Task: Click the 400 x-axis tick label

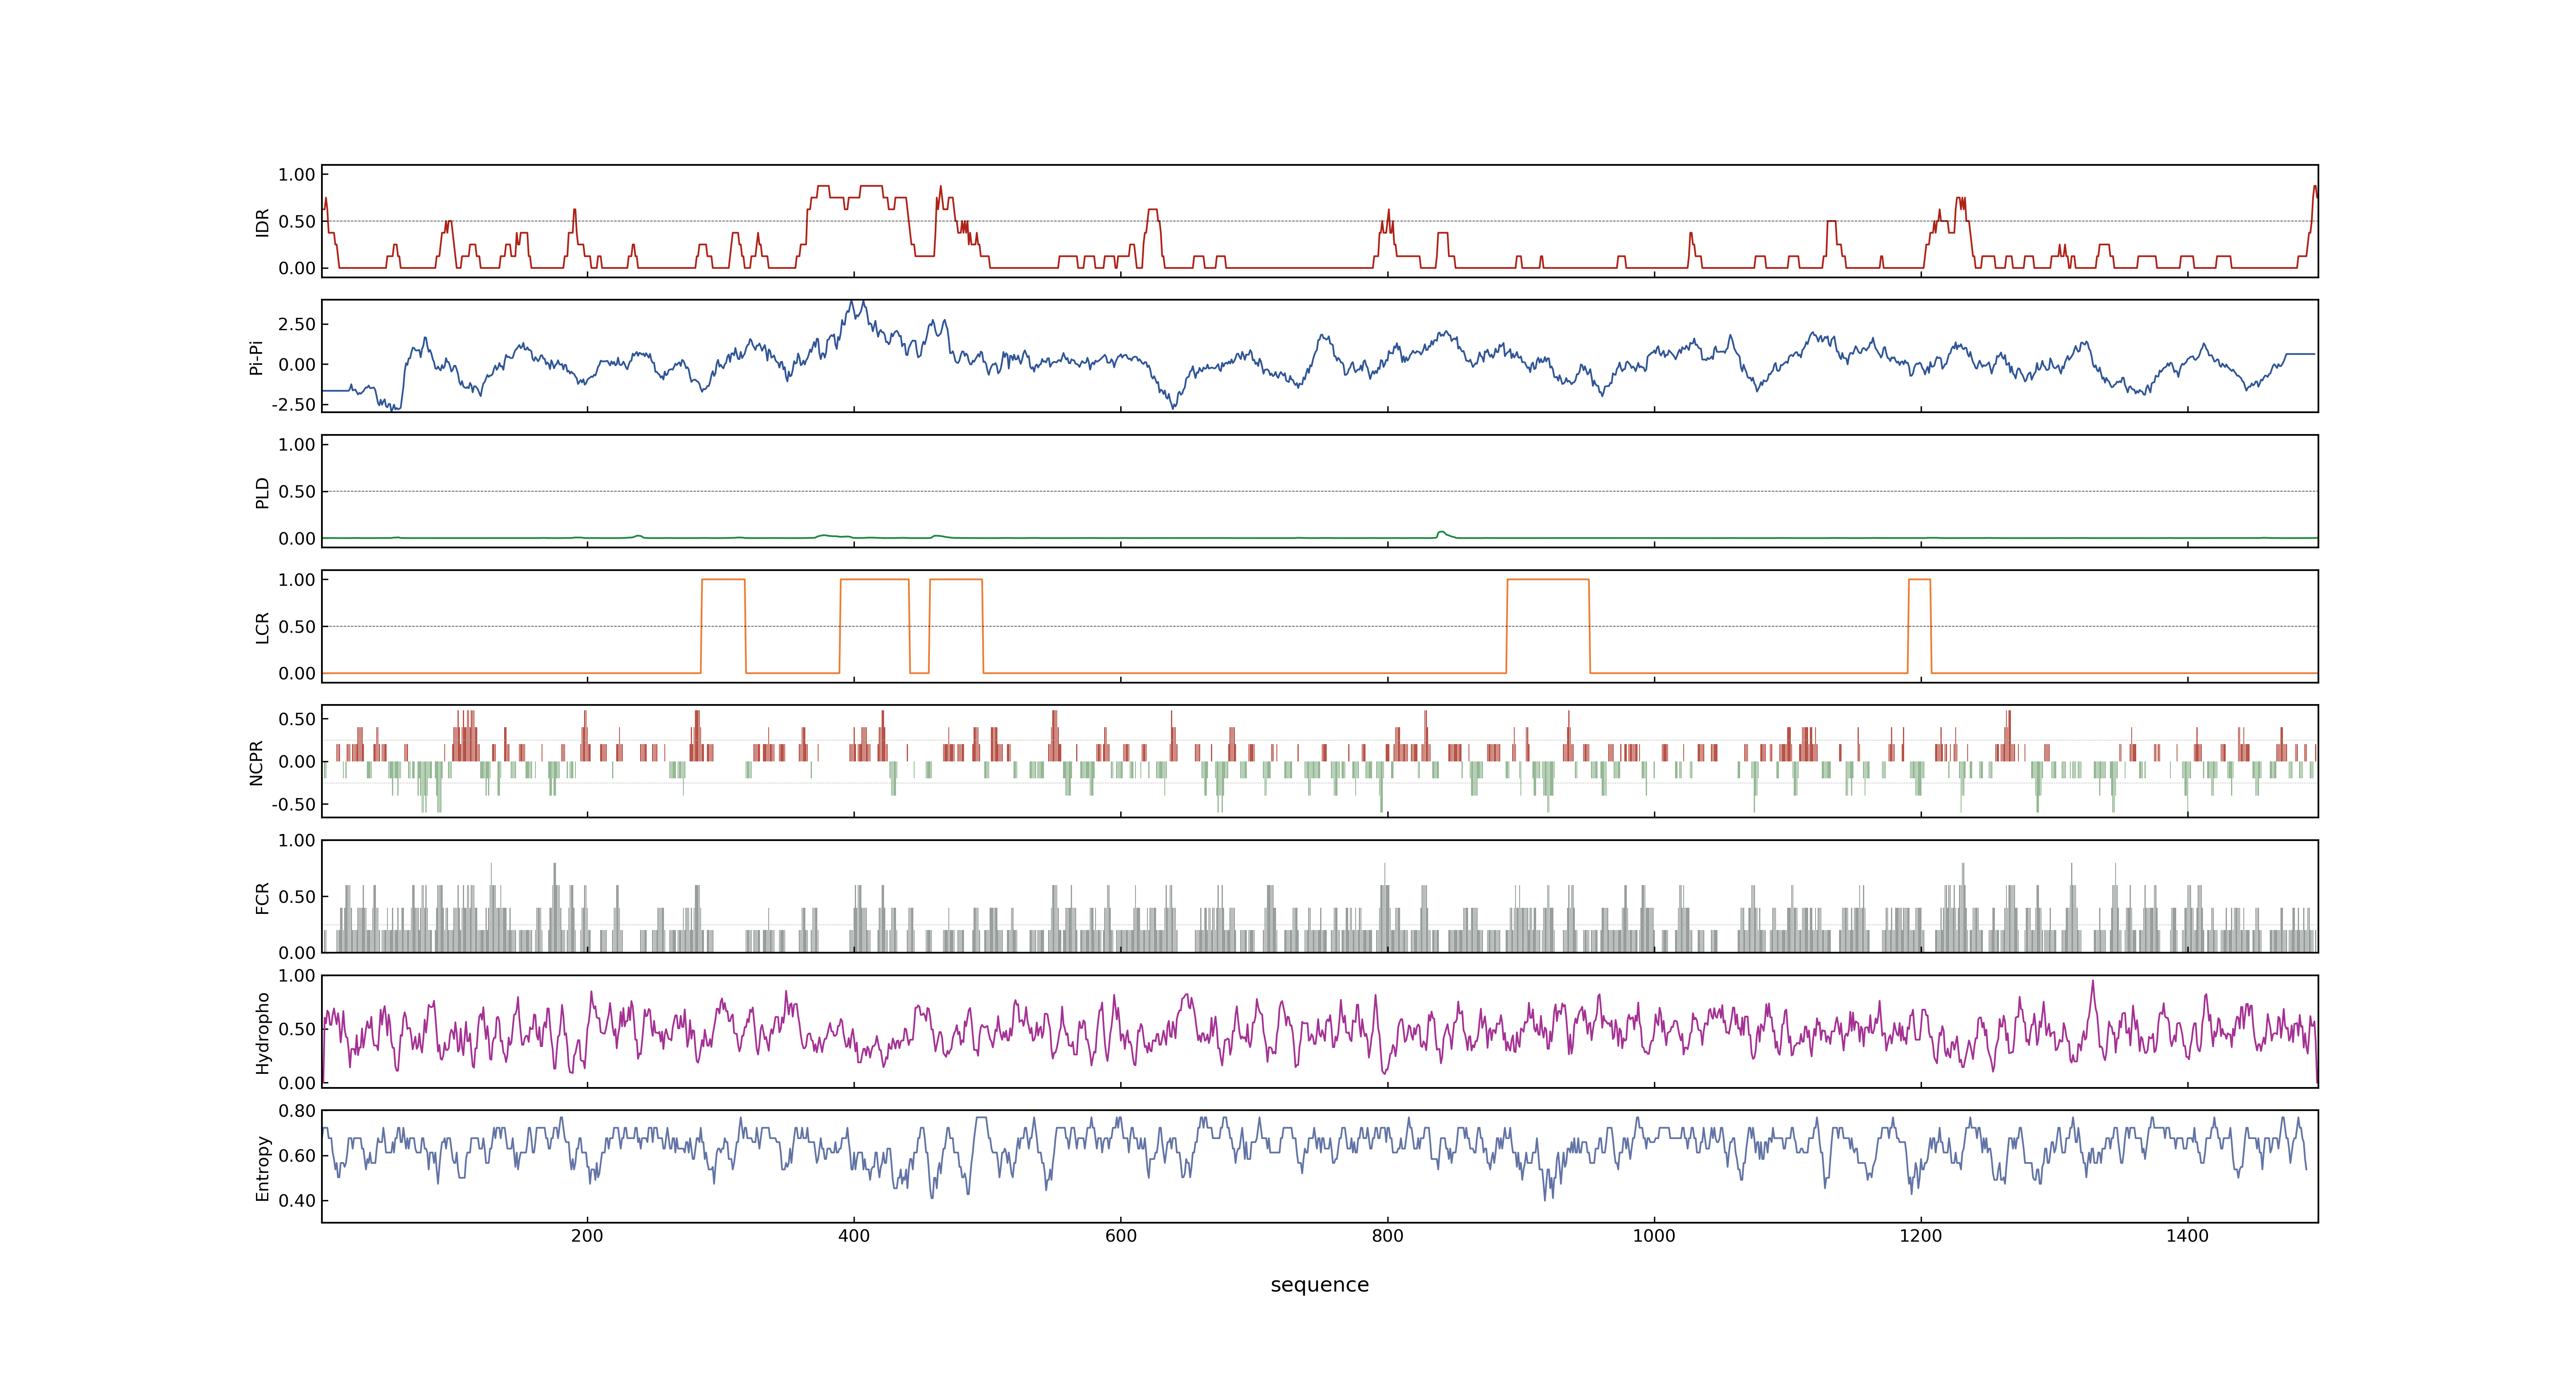Action: (x=854, y=1236)
